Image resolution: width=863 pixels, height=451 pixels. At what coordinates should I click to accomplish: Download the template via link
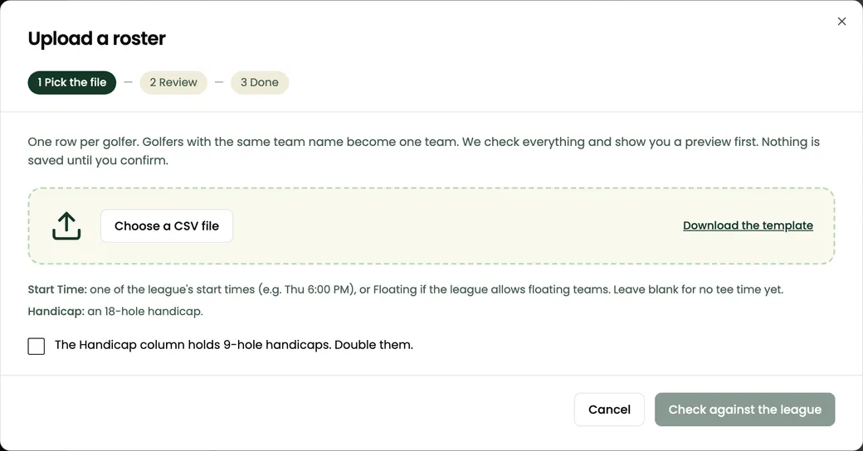pyautogui.click(x=748, y=225)
